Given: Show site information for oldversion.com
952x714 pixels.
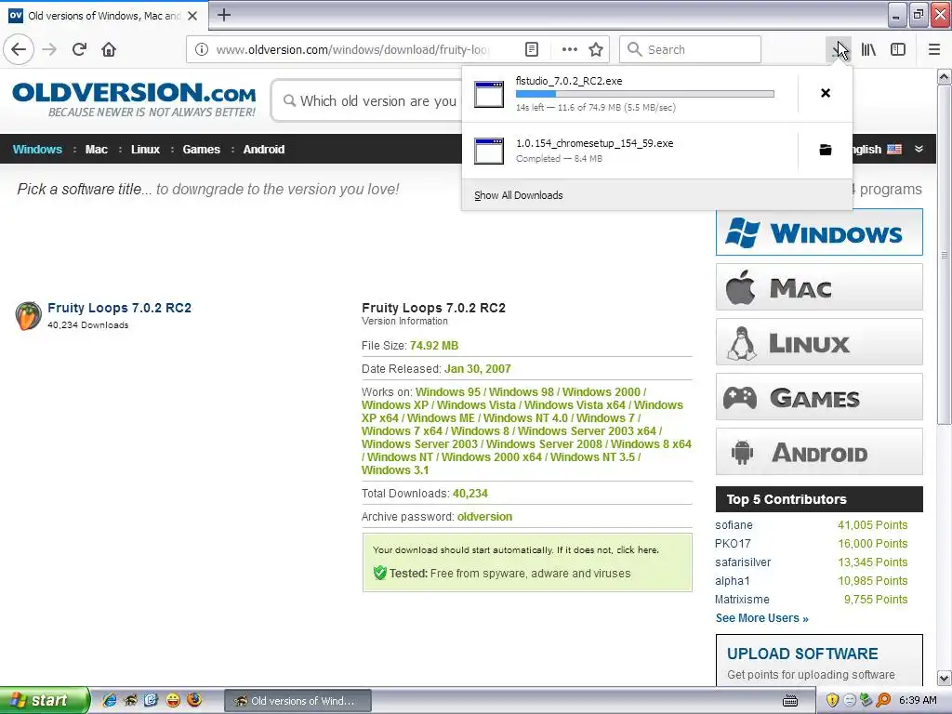Looking at the screenshot, I should coord(202,49).
